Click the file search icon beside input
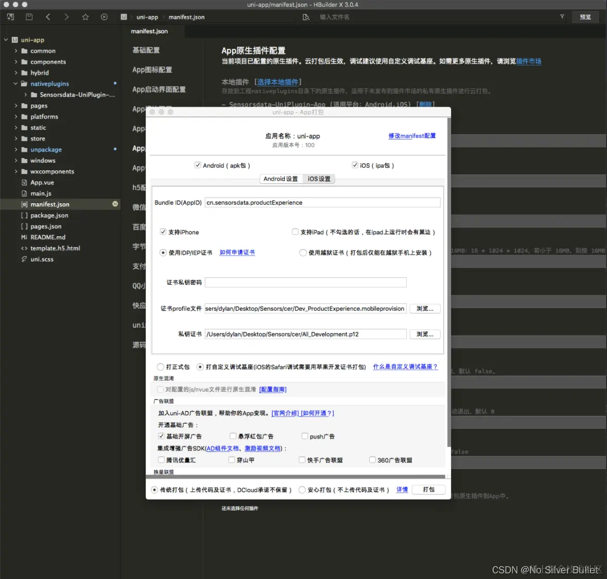 click(306, 17)
